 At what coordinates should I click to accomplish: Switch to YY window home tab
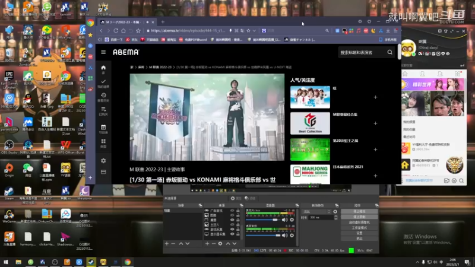tap(405, 74)
